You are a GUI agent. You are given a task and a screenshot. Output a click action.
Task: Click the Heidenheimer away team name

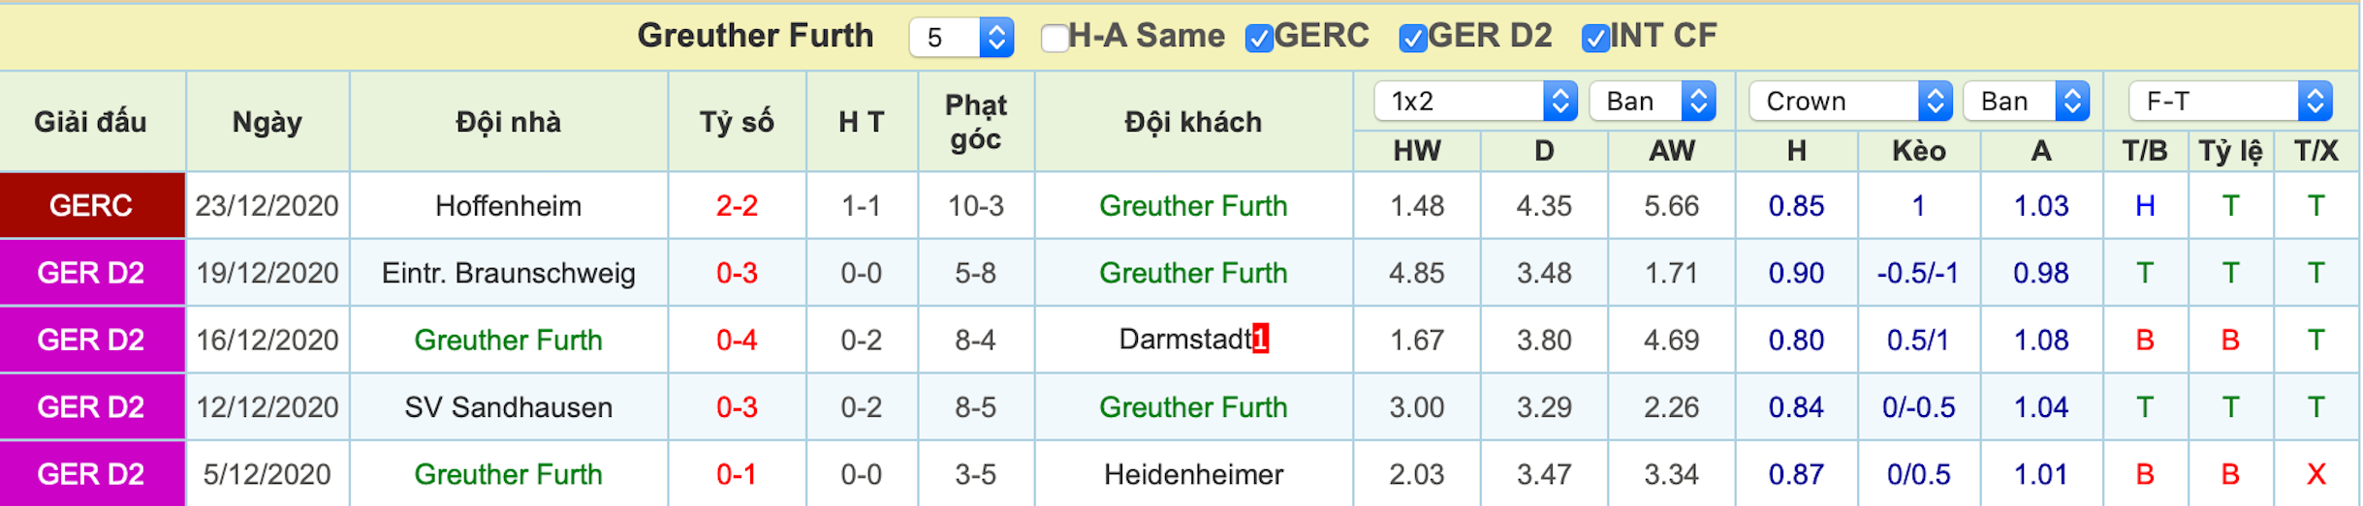coord(1193,474)
